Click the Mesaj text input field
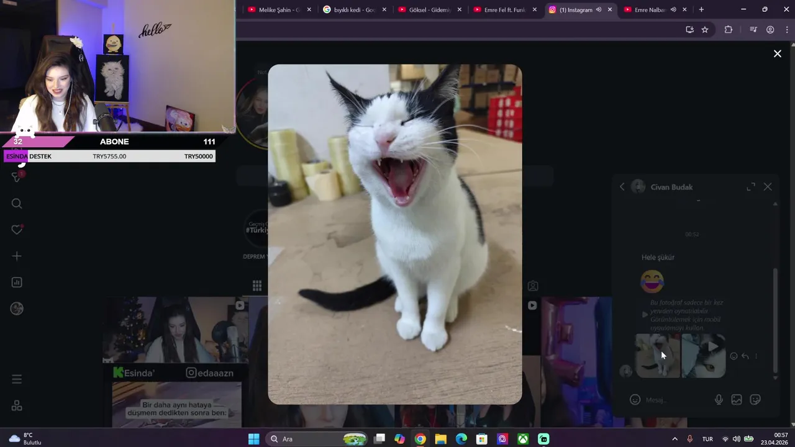This screenshot has width=795, height=447. point(677,400)
